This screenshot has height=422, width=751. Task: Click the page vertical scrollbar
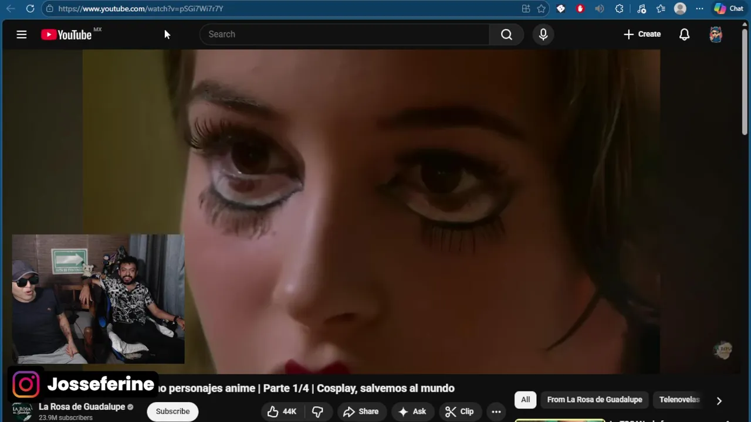[746, 82]
